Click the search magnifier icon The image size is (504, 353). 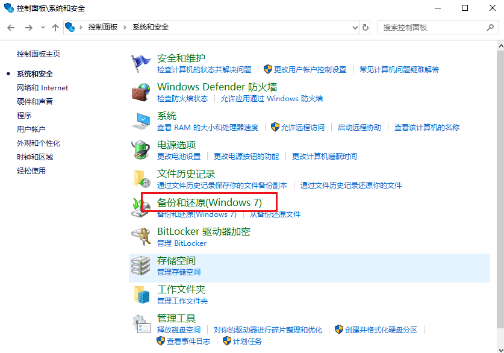[490, 28]
